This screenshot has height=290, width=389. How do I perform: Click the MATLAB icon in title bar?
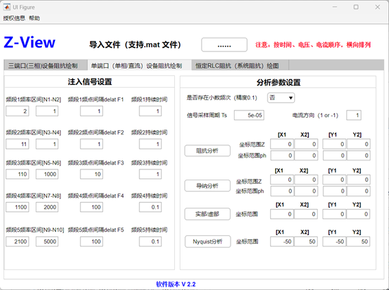[7, 7]
